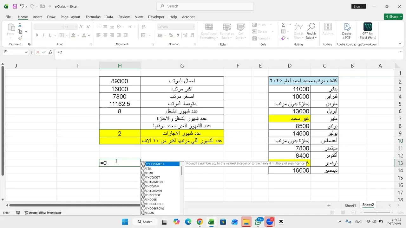This screenshot has width=406, height=228.
Task: Expand the formula bar chevron
Action: click(x=401, y=52)
